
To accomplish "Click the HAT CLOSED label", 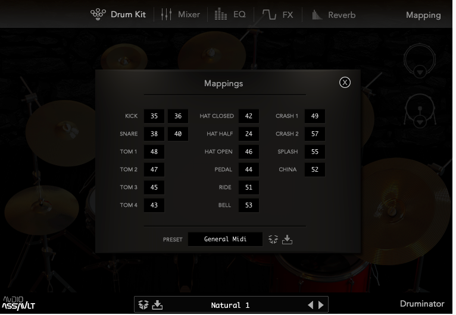I will (x=217, y=116).
